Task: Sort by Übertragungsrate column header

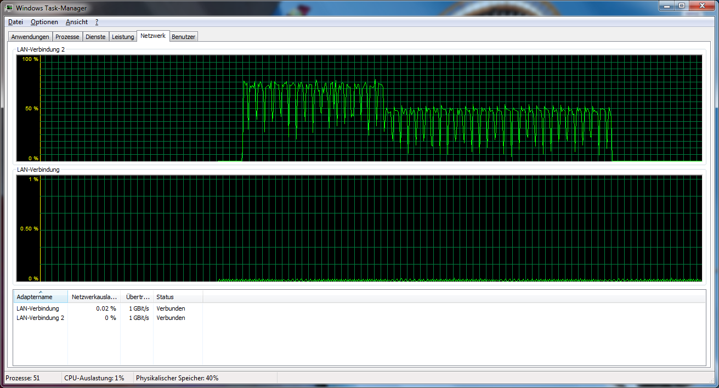Action: coord(137,297)
